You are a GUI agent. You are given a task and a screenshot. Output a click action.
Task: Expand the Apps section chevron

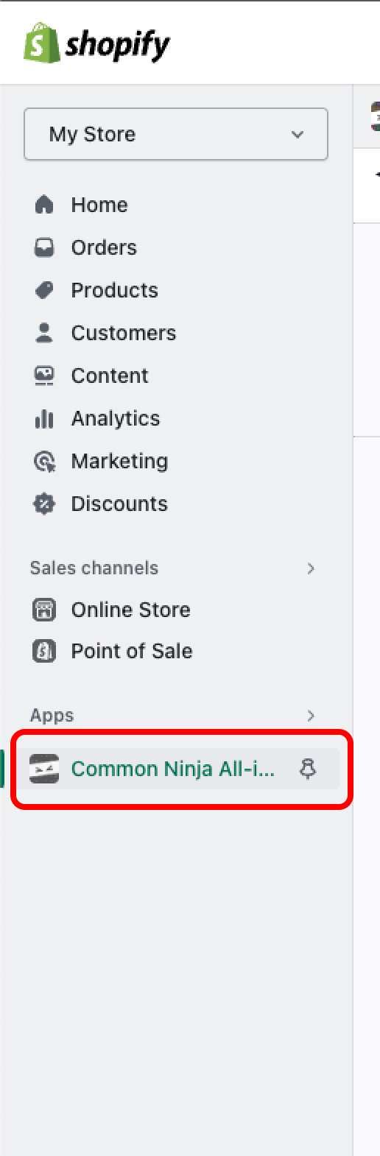point(311,715)
